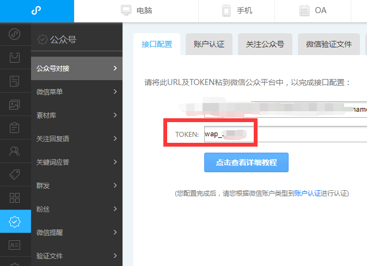
Task: Expand the 关键词应答 chevron
Action: click(115, 162)
